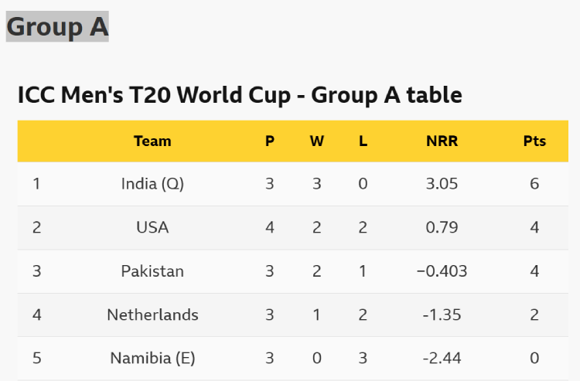The width and height of the screenshot is (580, 381).
Task: Click USA's played matches value 4
Action: [270, 227]
